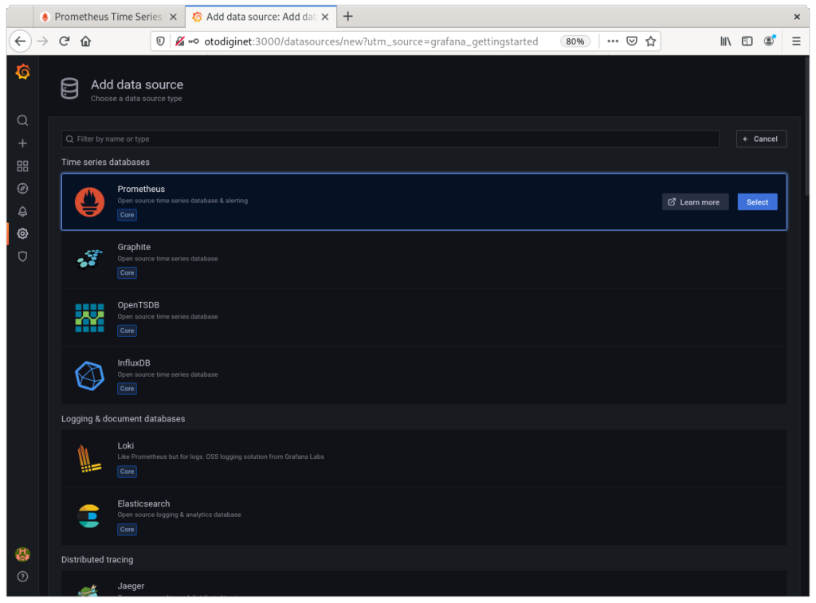Click the Add data source page title
Screen dimensions: 816x603
coord(137,84)
